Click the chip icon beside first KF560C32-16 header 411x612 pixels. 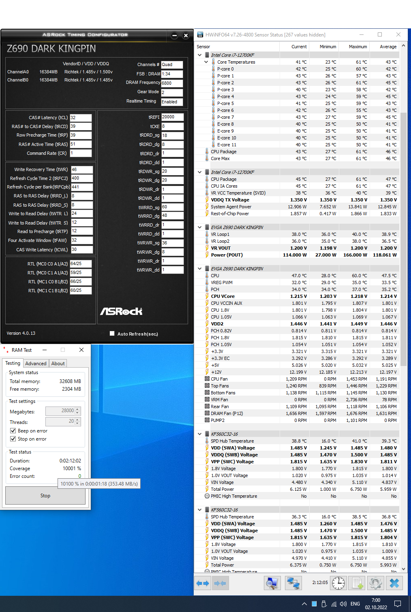[x=207, y=434]
